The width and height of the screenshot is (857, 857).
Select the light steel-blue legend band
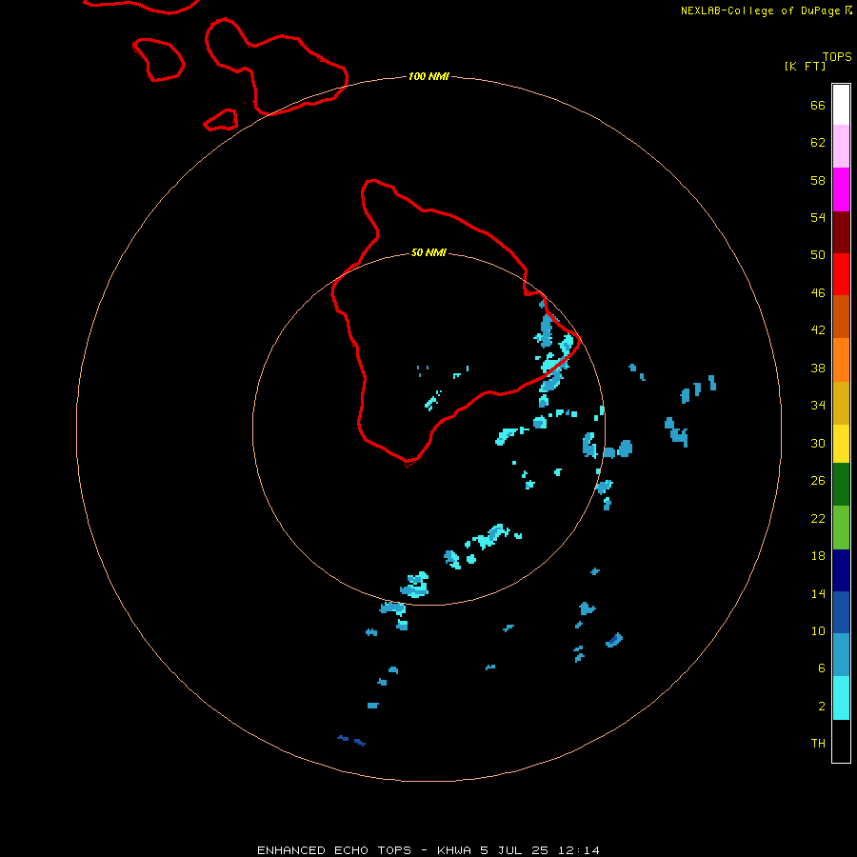(x=841, y=655)
